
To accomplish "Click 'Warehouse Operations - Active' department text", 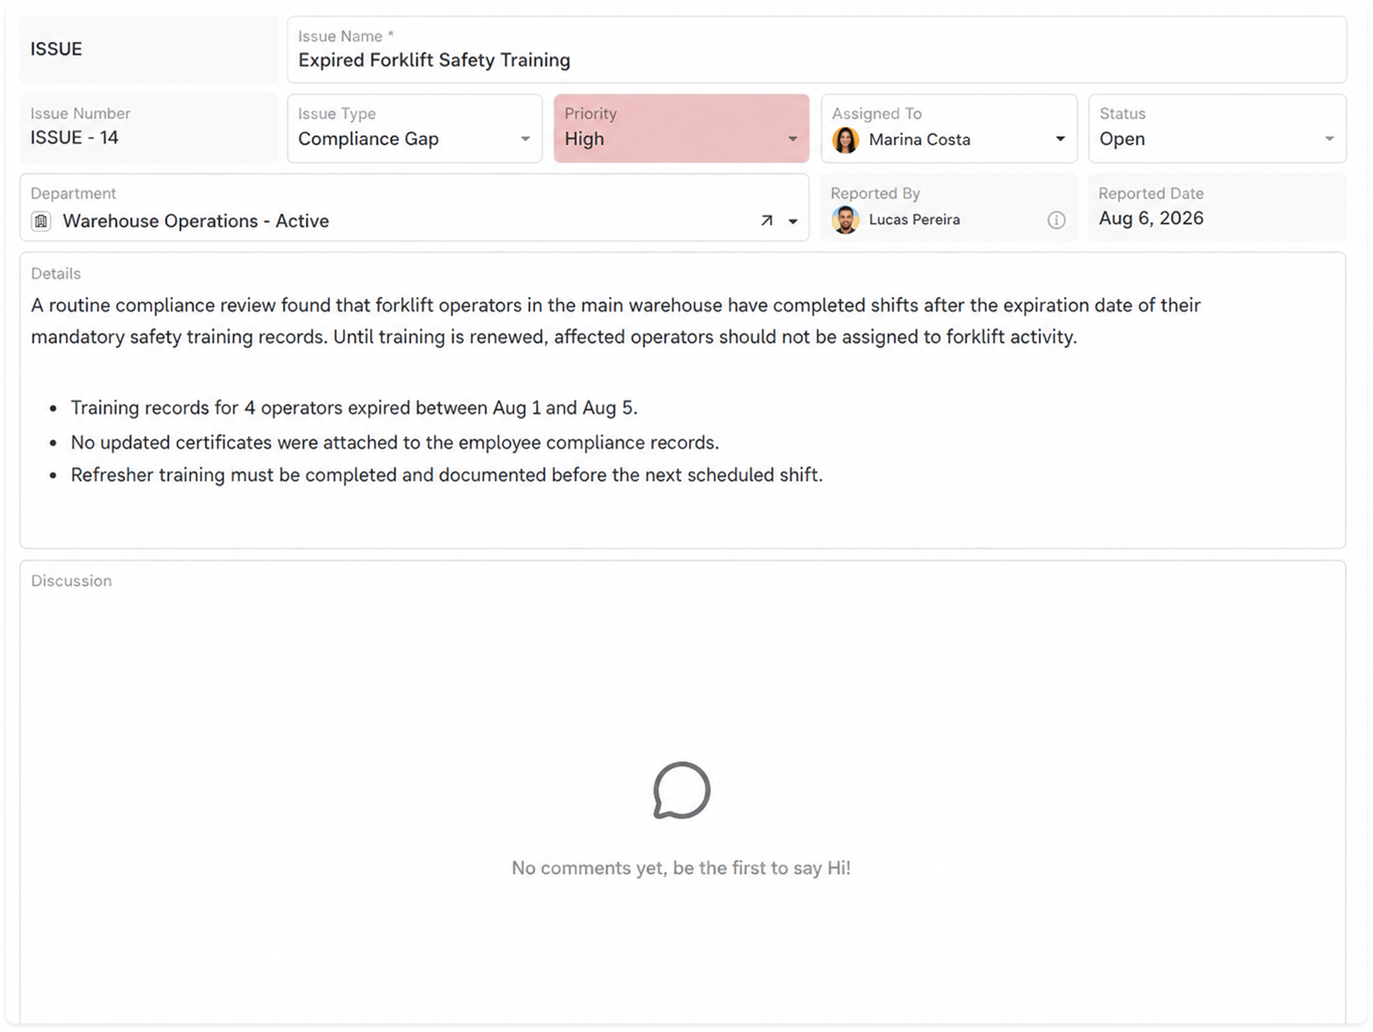I will (196, 221).
